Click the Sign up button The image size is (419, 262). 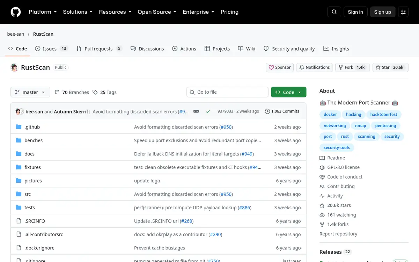[x=383, y=12]
